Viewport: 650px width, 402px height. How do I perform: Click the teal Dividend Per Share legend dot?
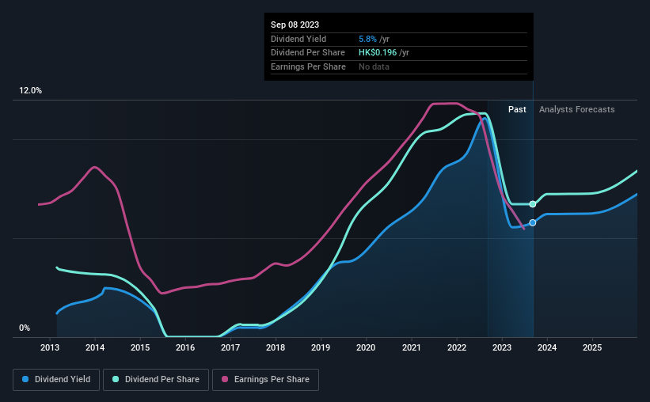[x=116, y=379]
